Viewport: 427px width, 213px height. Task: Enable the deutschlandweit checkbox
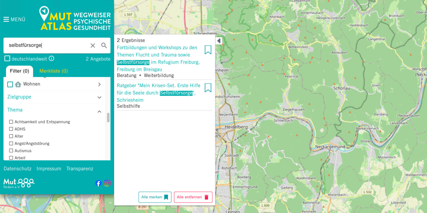click(x=7, y=58)
